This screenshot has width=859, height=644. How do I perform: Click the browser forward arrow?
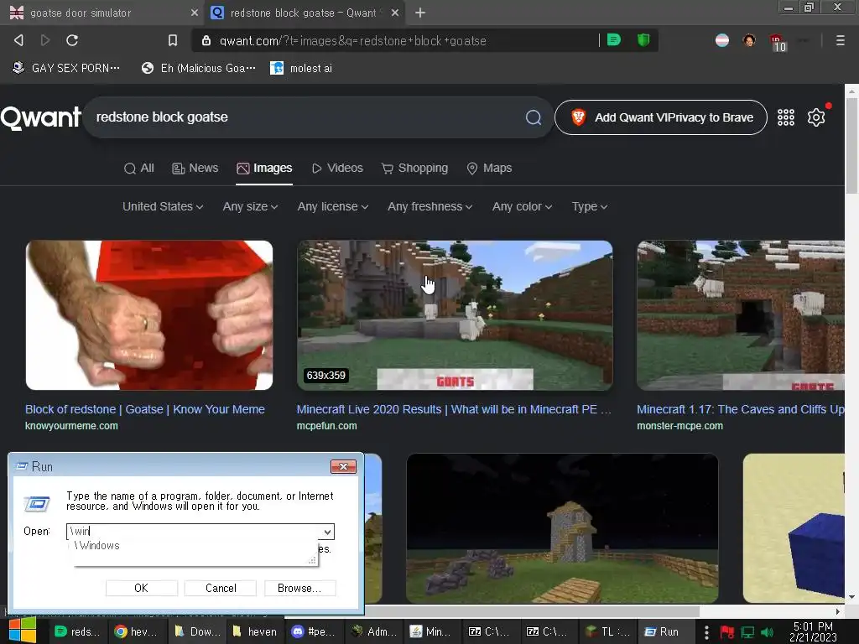(x=45, y=40)
